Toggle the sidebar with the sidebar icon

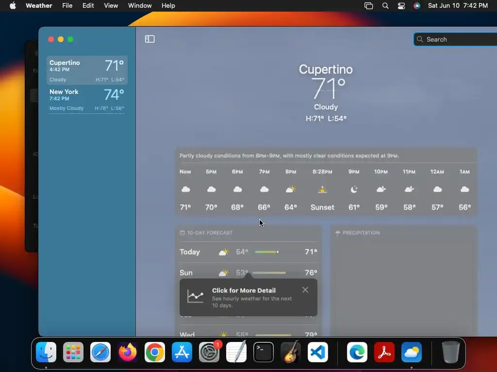[149, 39]
